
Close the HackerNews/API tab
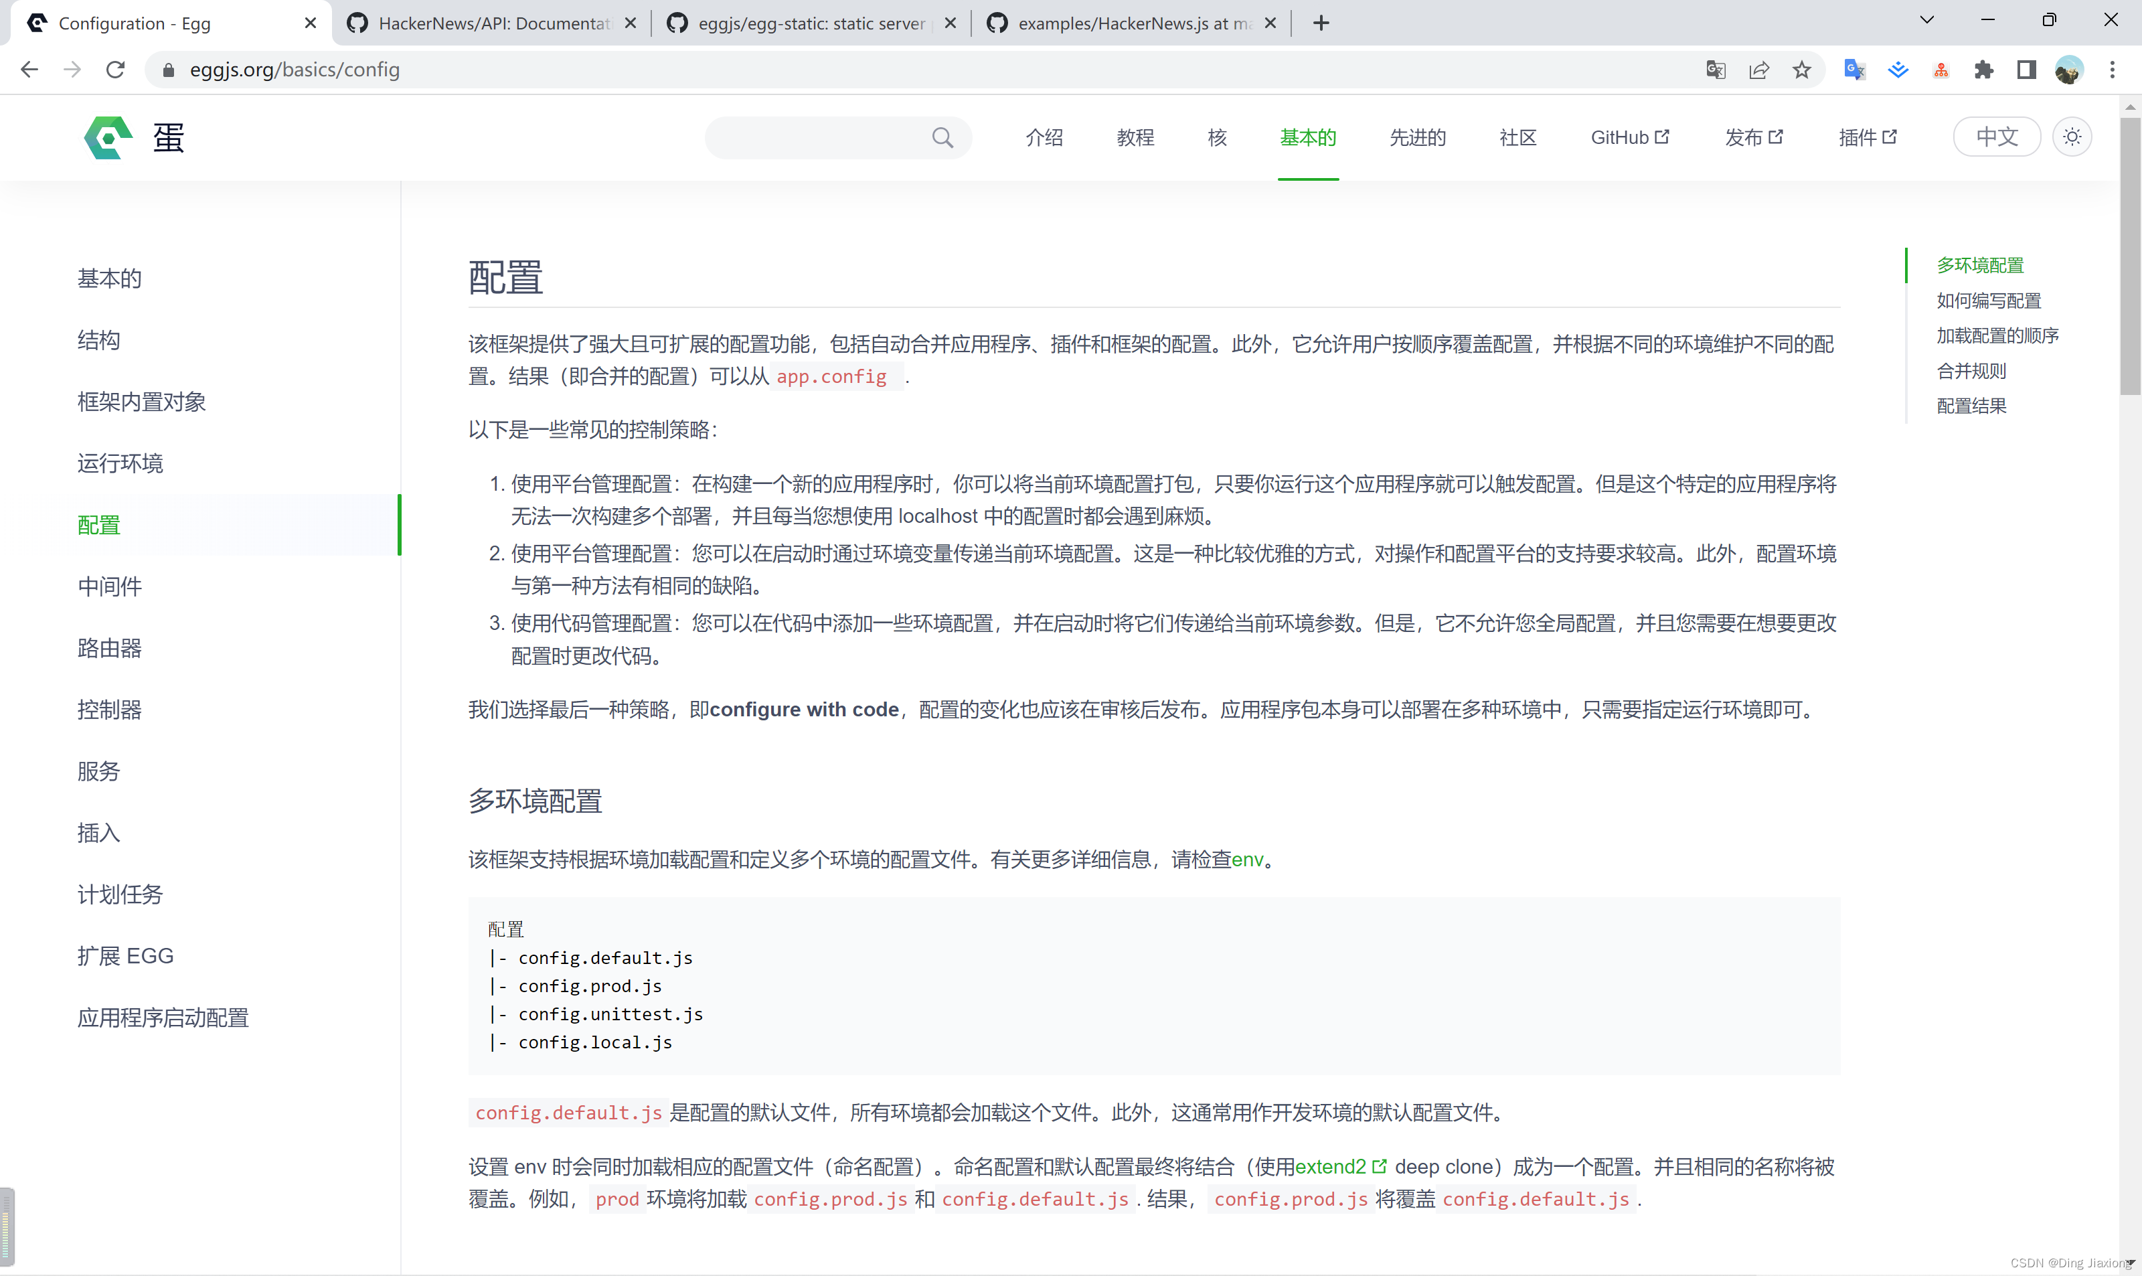631,23
